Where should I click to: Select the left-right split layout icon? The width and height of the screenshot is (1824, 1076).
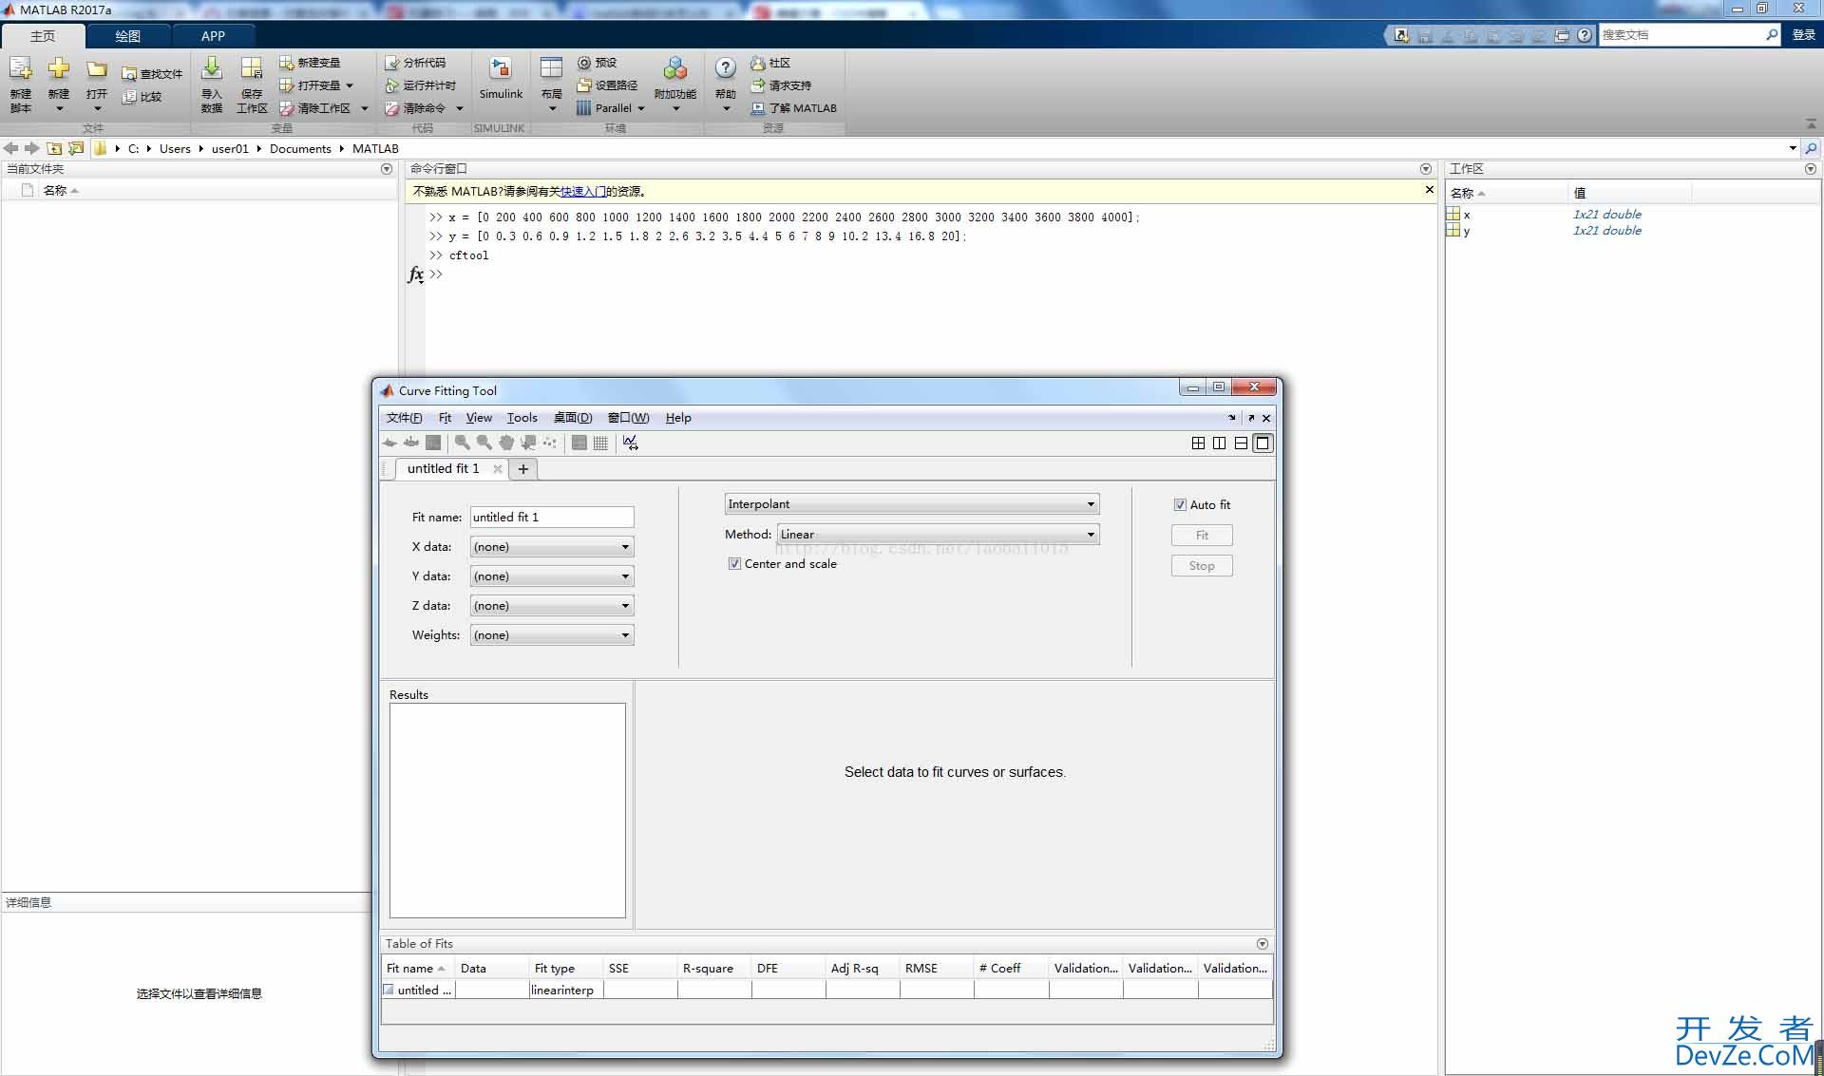(1219, 444)
